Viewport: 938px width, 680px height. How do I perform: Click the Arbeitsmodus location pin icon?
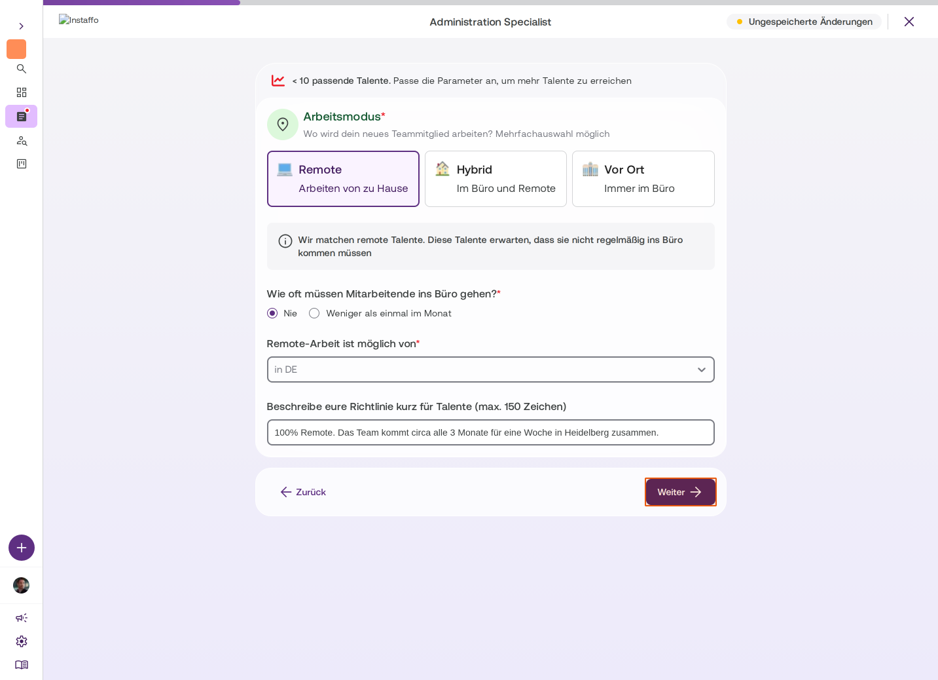click(x=283, y=124)
